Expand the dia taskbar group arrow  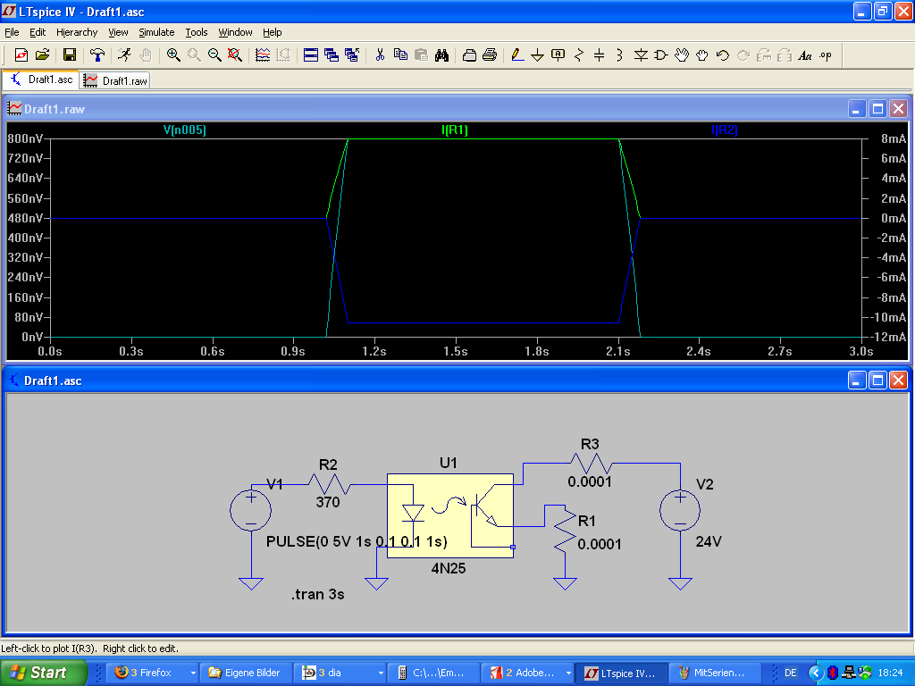tap(381, 673)
